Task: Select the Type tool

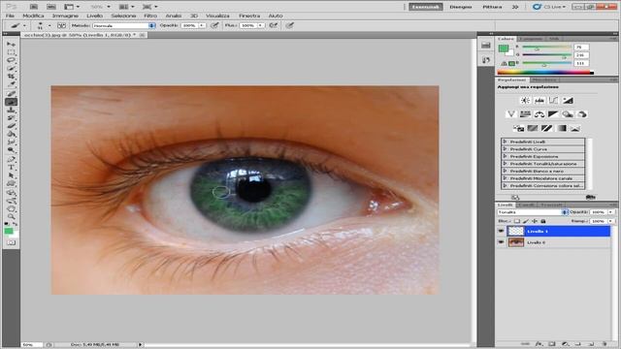Action: [x=11, y=168]
